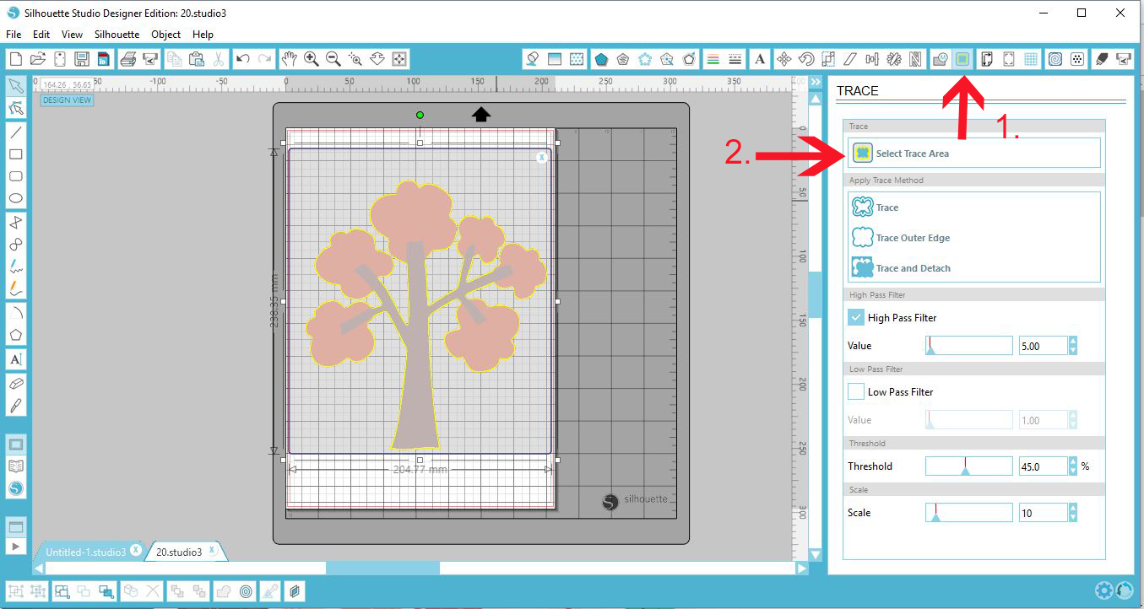Screen dimensions: 1144x609
Task: Enable the High Pass Filter checkbox
Action: (855, 317)
